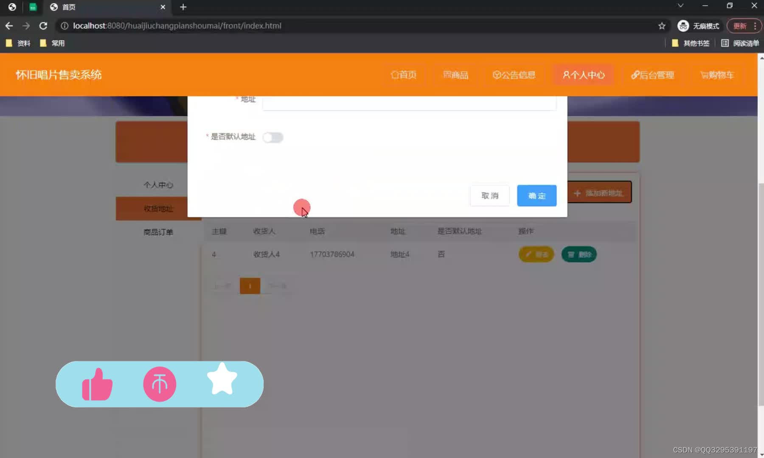Click the 更新 browser update button
This screenshot has width=764, height=458.
[x=740, y=26]
